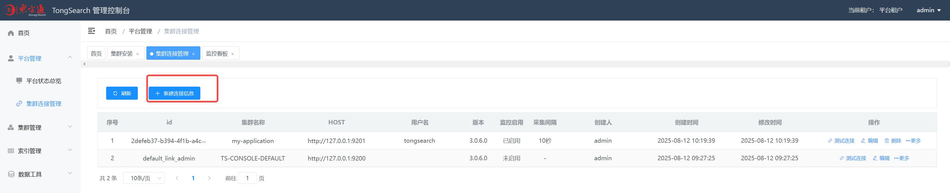Expand the 集群管理 menu chevron
The image size is (950, 193).
70,127
